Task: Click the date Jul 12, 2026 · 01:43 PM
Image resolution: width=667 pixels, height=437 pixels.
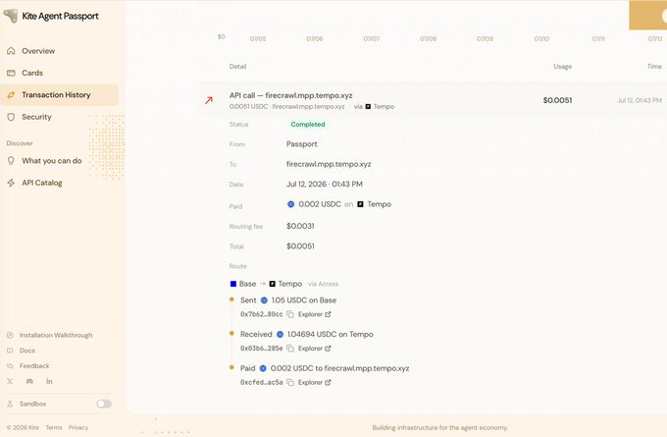Action: click(x=324, y=184)
